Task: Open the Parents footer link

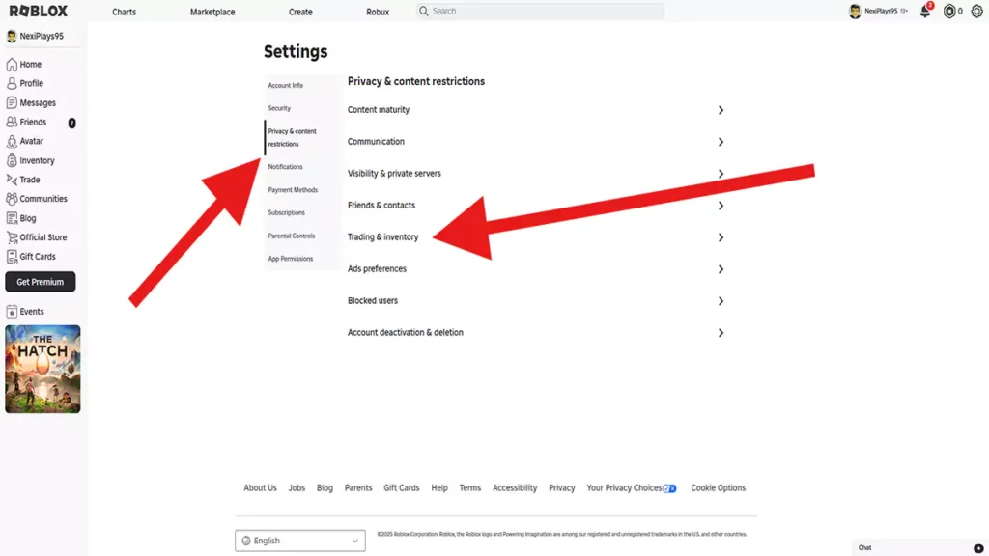Action: point(358,487)
